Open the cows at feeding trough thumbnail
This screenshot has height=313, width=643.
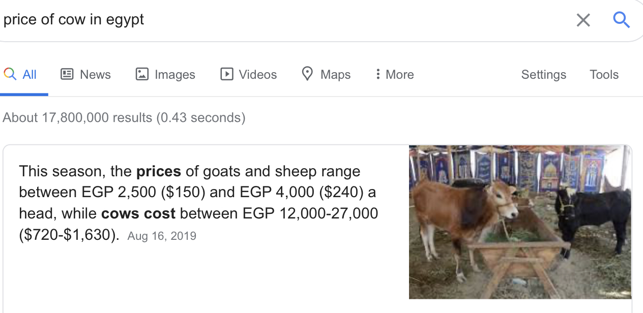[520, 222]
